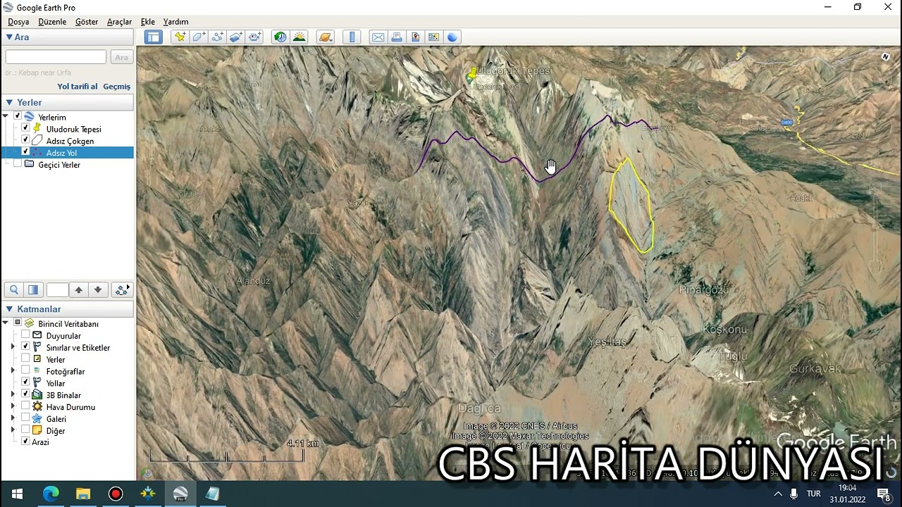Enable Hava Durumu layer checkbox

tap(26, 406)
